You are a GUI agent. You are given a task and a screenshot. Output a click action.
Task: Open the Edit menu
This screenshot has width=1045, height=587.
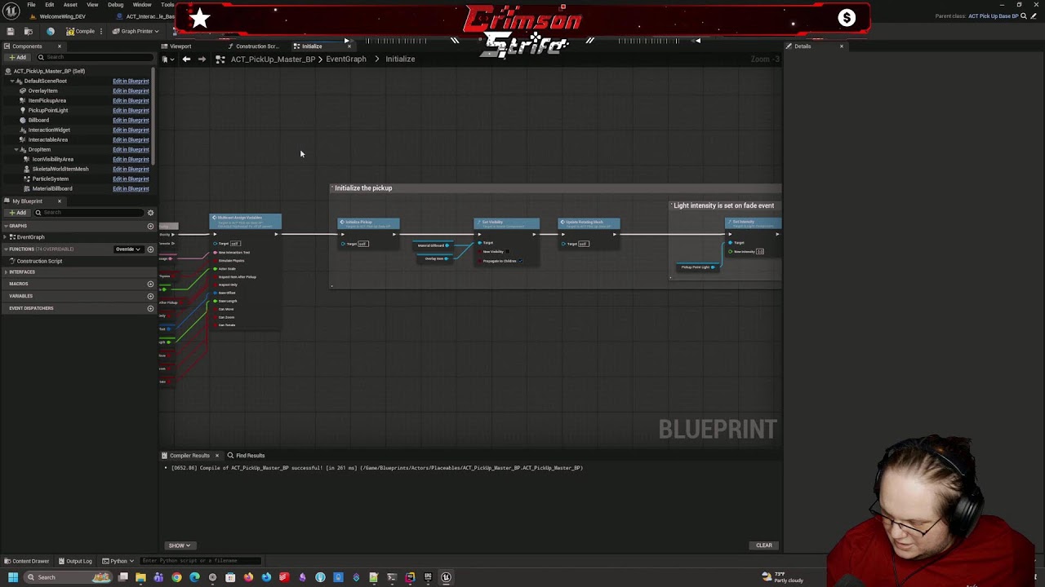pyautogui.click(x=50, y=5)
